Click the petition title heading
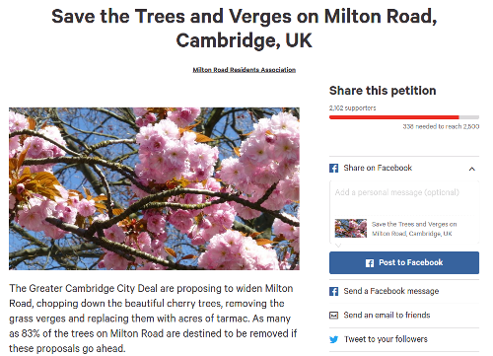This screenshot has width=493, height=356. (245, 29)
